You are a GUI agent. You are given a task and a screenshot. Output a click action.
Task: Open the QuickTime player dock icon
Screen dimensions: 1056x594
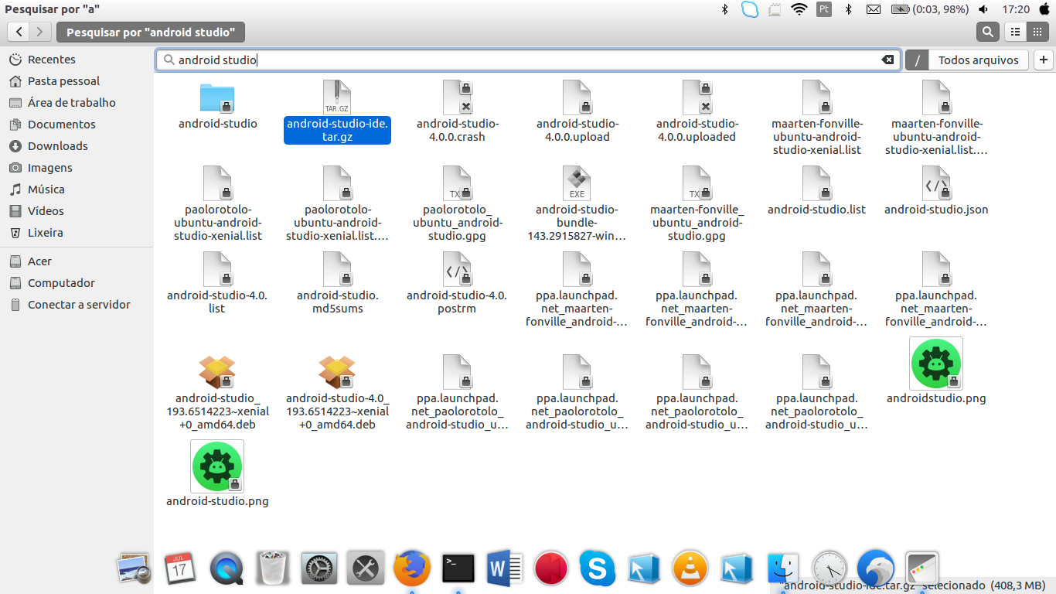(x=226, y=569)
